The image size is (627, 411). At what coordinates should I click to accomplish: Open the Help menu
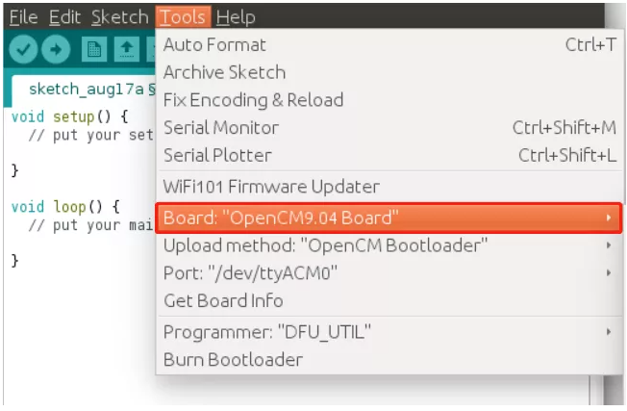pos(236,17)
